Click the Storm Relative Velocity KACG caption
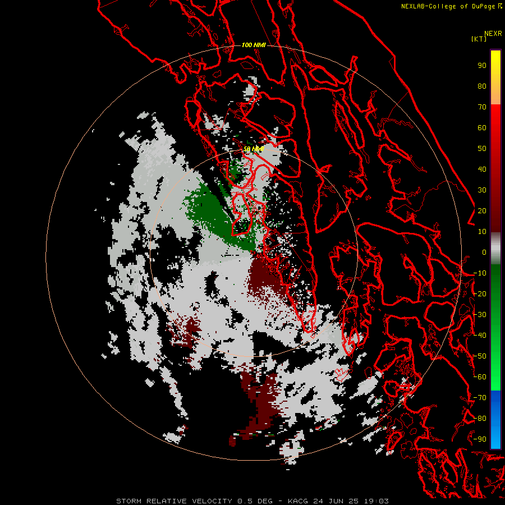Screen dimensions: 505x505 [x=252, y=501]
